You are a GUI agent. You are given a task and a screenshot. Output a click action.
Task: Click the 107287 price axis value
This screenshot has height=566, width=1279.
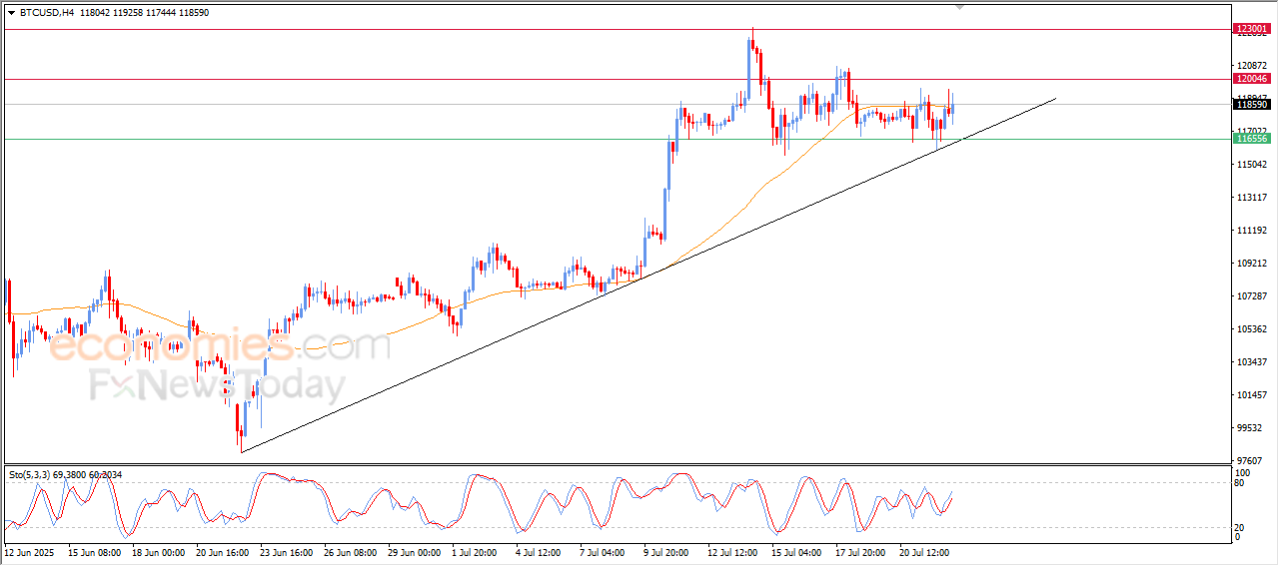1252,295
